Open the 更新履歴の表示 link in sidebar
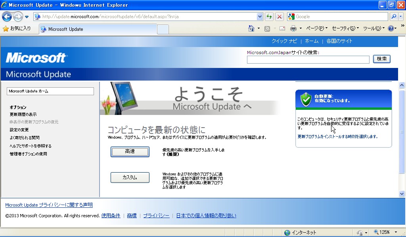Viewport: 406px width, 237px height. pos(23,115)
